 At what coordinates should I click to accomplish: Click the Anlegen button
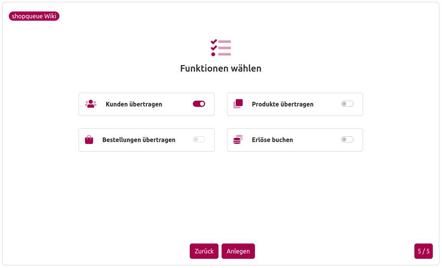pos(238,251)
